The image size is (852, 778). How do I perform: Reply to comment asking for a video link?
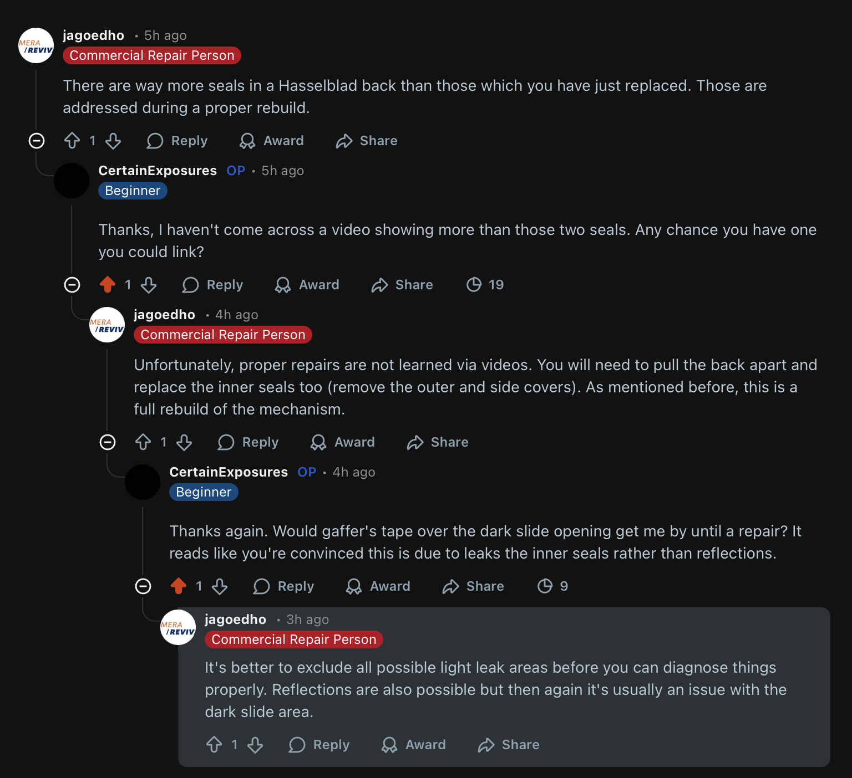coord(213,285)
